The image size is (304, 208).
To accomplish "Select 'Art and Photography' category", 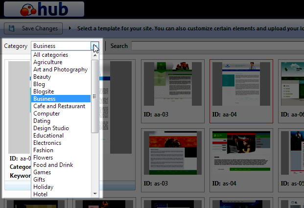I will point(60,69).
